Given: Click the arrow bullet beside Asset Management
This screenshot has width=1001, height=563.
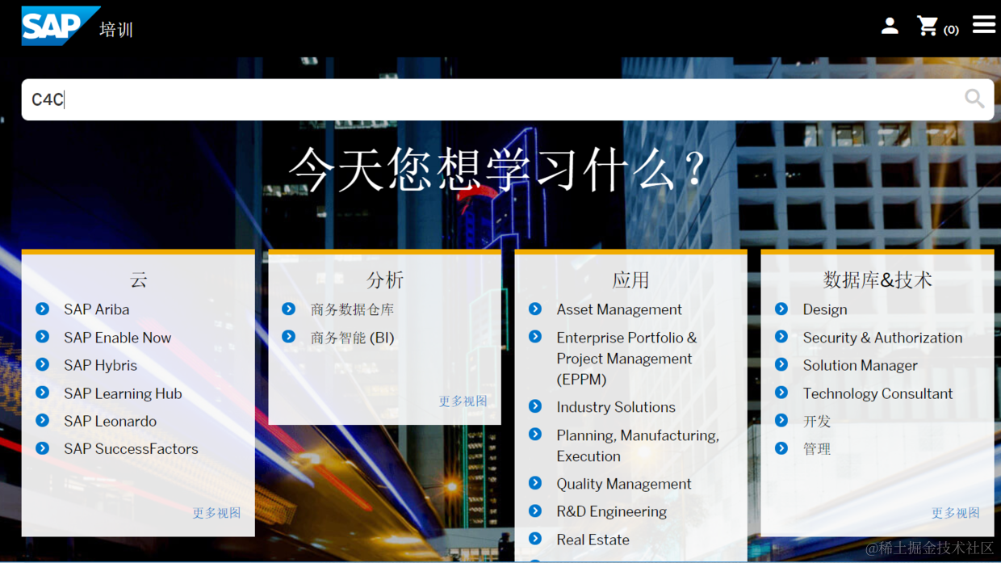Looking at the screenshot, I should click(x=535, y=309).
